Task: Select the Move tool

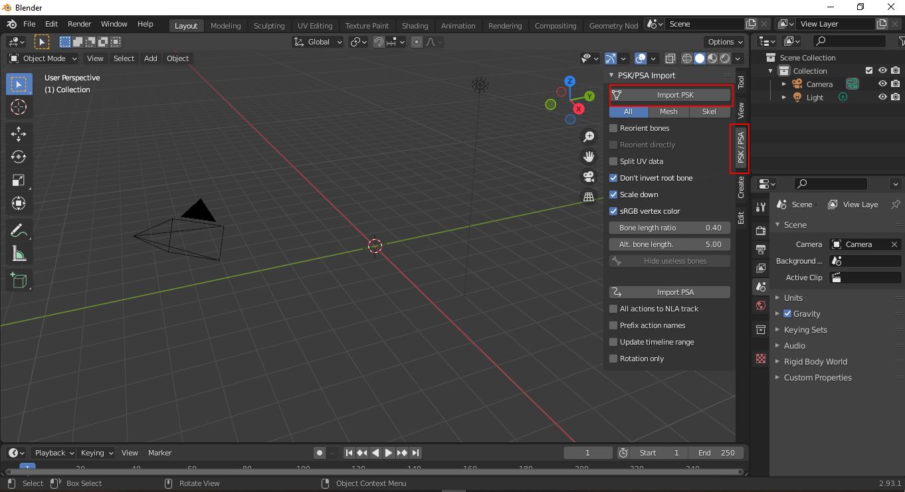Action: tap(19, 133)
